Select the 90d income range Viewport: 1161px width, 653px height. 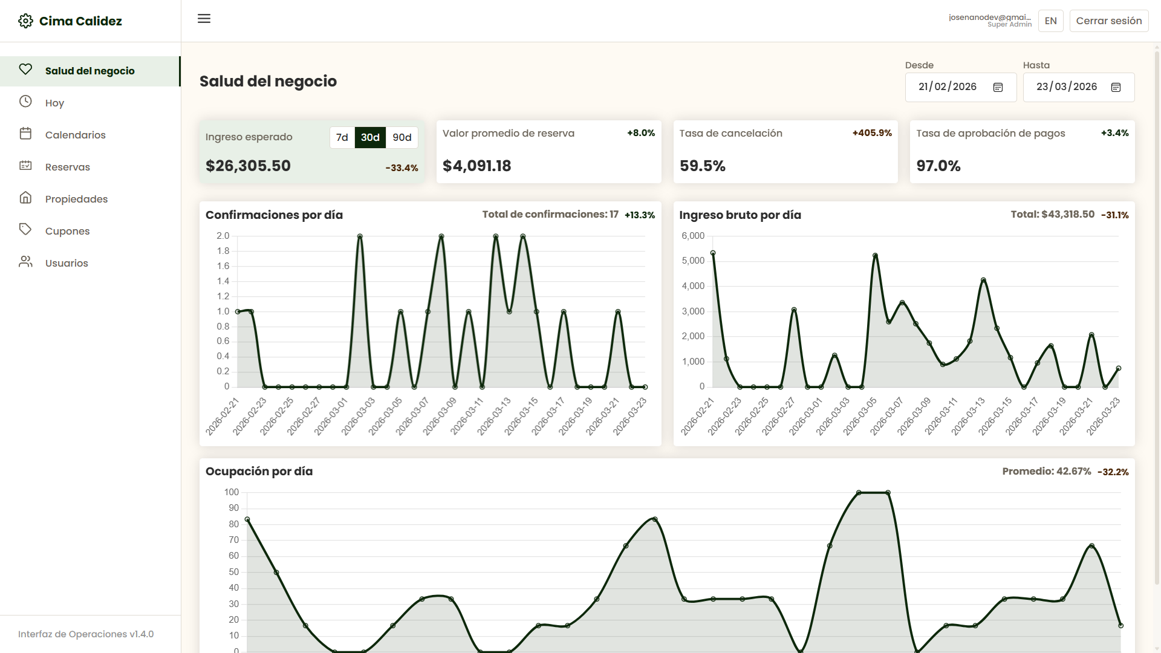tap(402, 138)
